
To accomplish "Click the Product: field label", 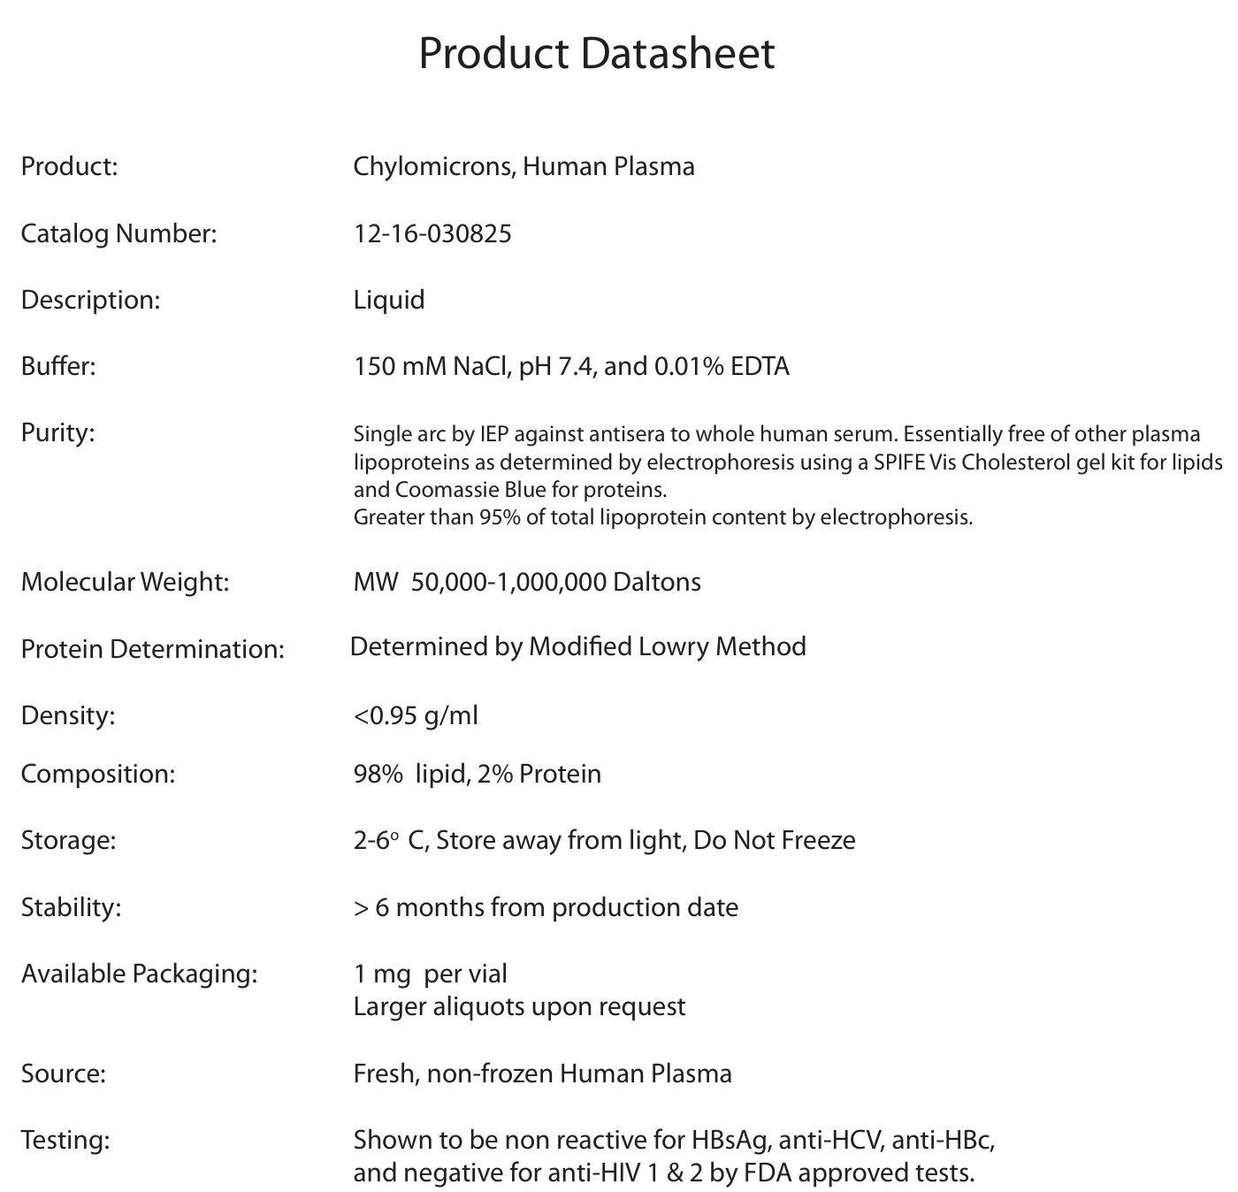I will 69,166.
